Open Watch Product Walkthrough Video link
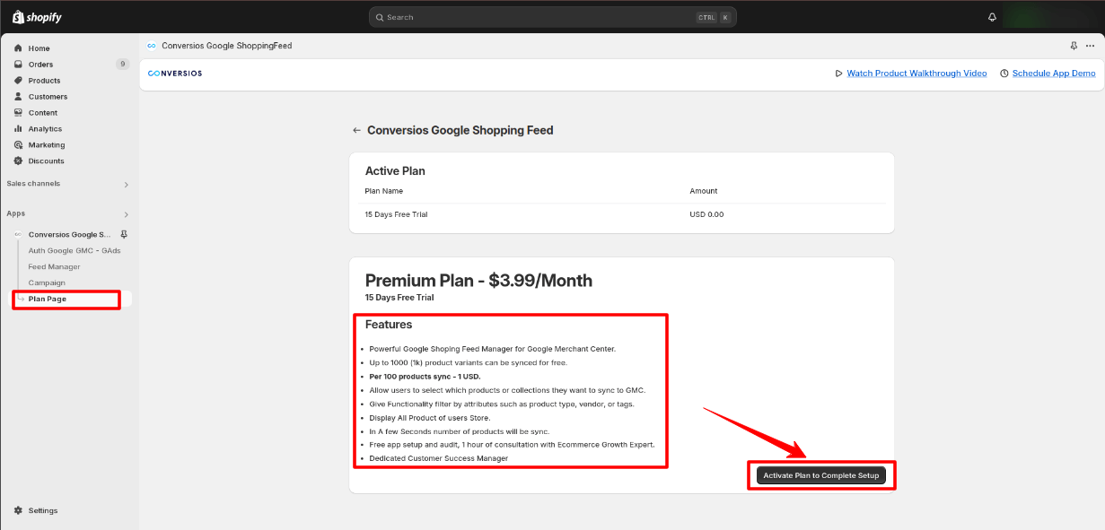Screen dimensions: 1105x530 (x=916, y=74)
